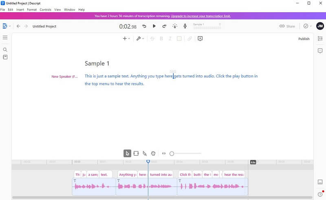This screenshot has height=200, width=326.
Task: Toggle highlight box formatting
Action: coord(179,38)
